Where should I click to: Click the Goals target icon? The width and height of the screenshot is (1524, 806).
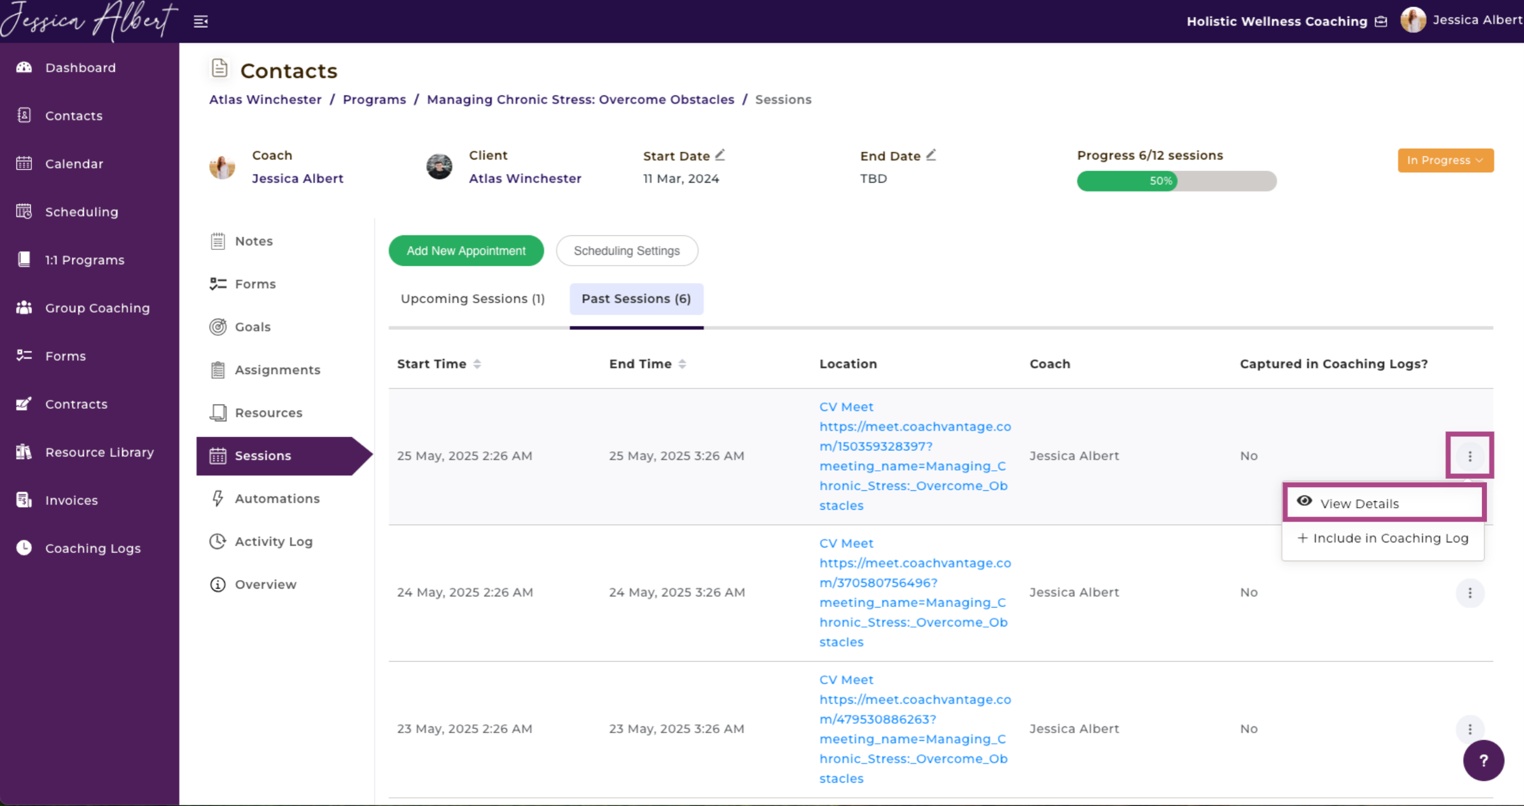pos(218,327)
